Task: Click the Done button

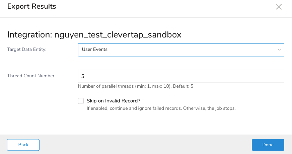Action: click(268, 145)
